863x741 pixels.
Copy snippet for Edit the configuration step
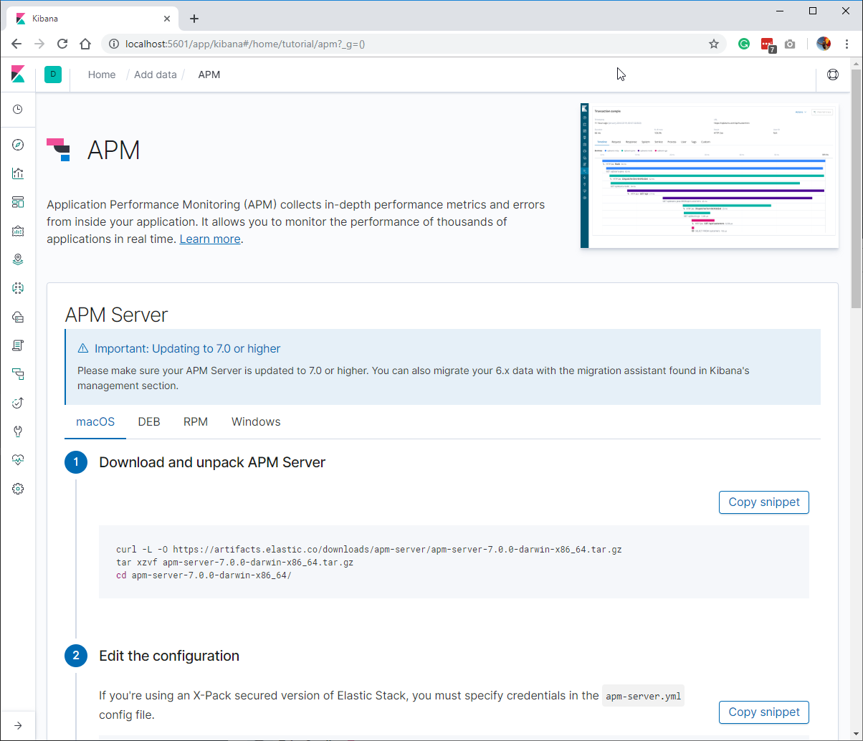(764, 712)
